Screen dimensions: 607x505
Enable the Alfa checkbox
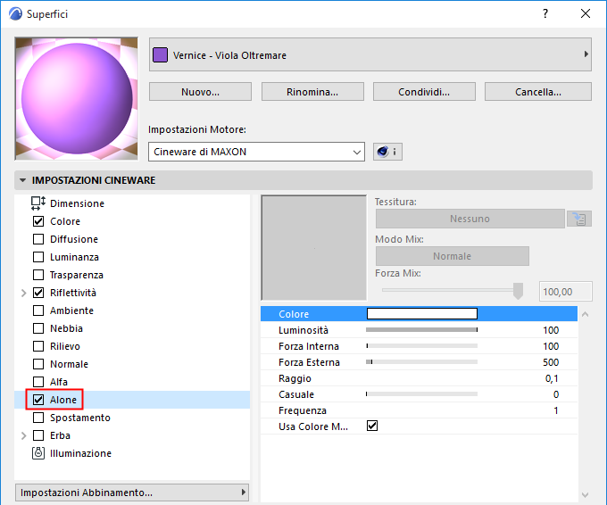pos(38,382)
